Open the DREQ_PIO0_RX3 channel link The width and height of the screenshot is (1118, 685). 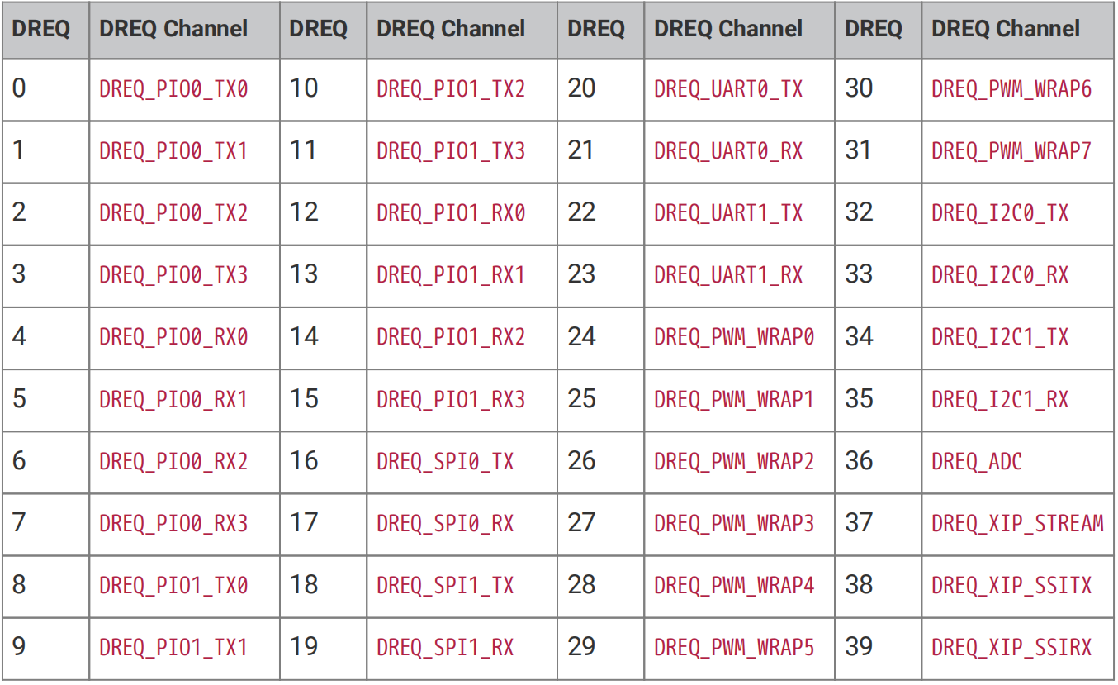[173, 524]
